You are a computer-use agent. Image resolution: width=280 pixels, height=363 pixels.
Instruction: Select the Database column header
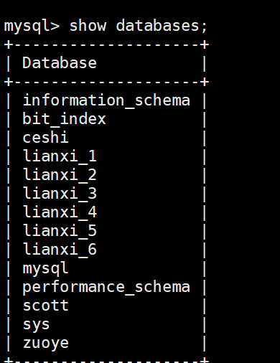pyautogui.click(x=60, y=63)
